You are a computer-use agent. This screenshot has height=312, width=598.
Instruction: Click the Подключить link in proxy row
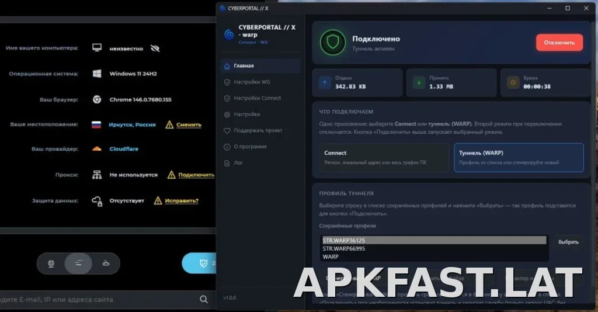(196, 175)
